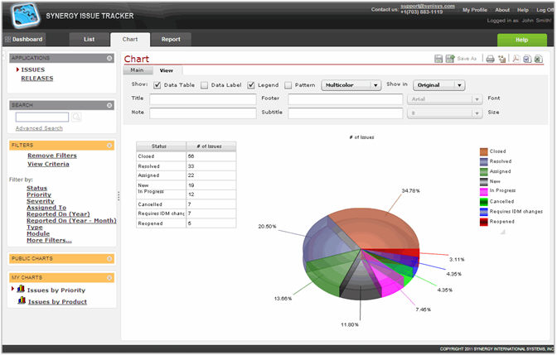Click View Criteria

(x=48, y=164)
